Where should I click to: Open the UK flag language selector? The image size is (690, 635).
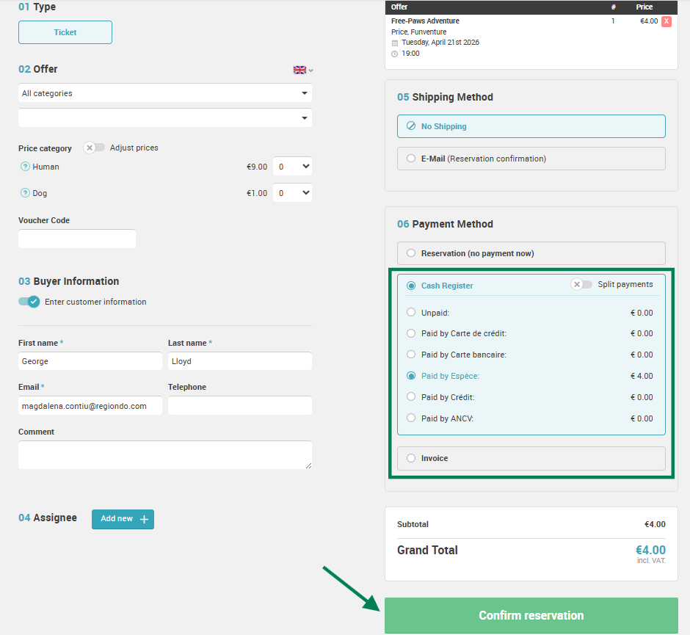pyautogui.click(x=303, y=70)
